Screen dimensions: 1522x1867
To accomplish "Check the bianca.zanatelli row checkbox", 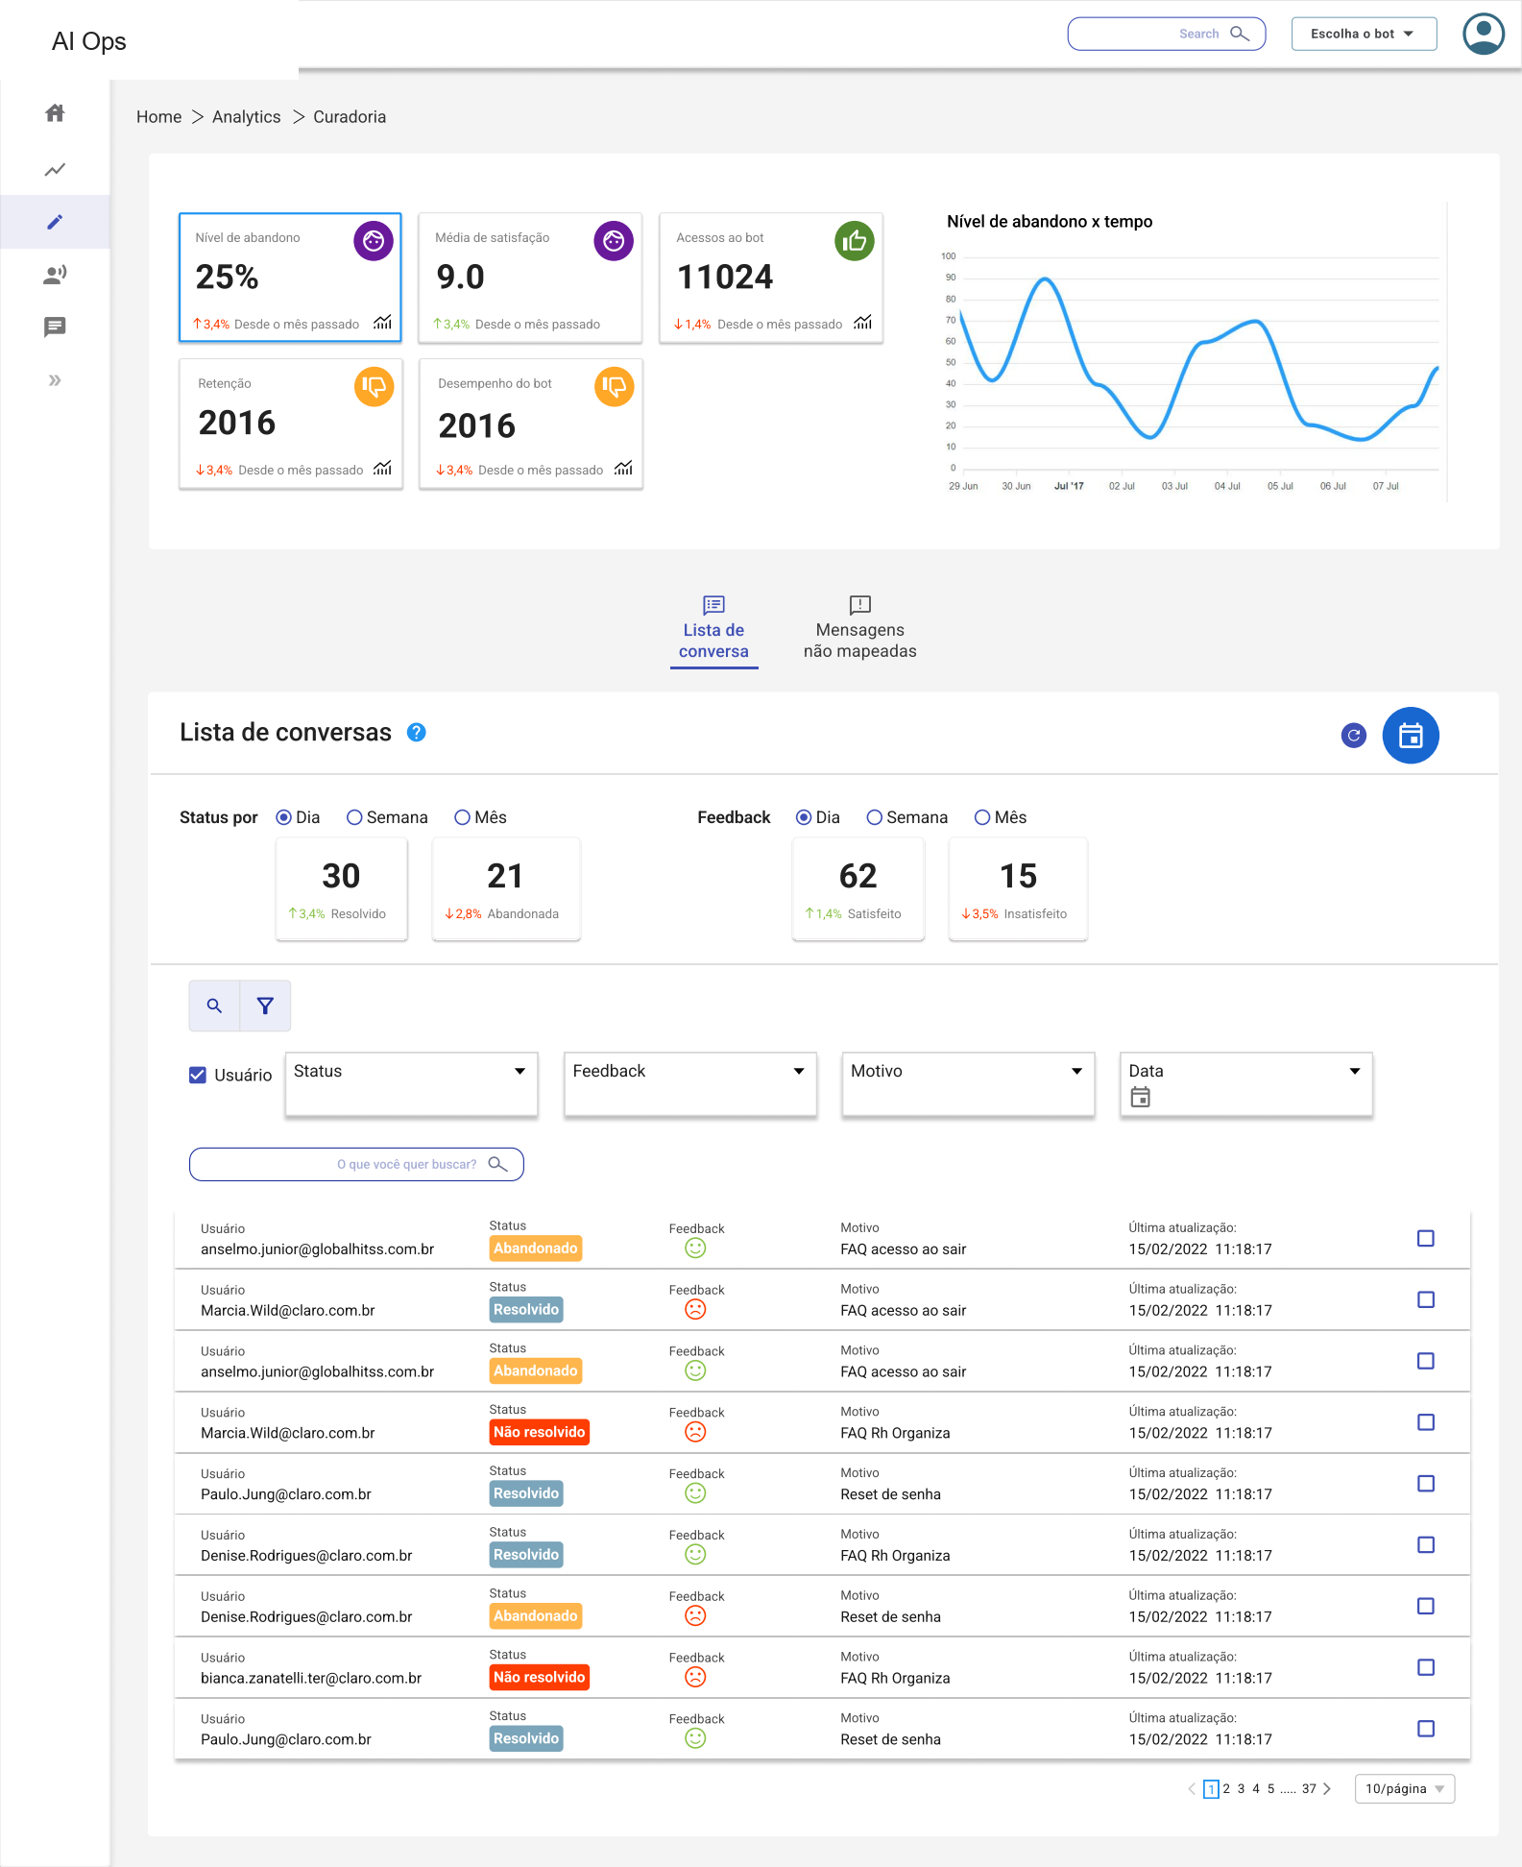I will pos(1426,1667).
